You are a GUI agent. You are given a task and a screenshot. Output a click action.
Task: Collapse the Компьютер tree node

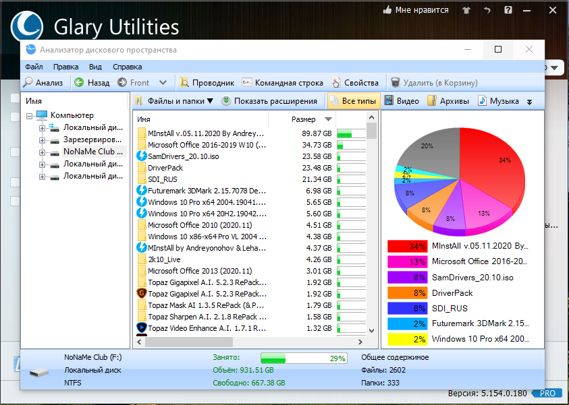click(x=30, y=117)
